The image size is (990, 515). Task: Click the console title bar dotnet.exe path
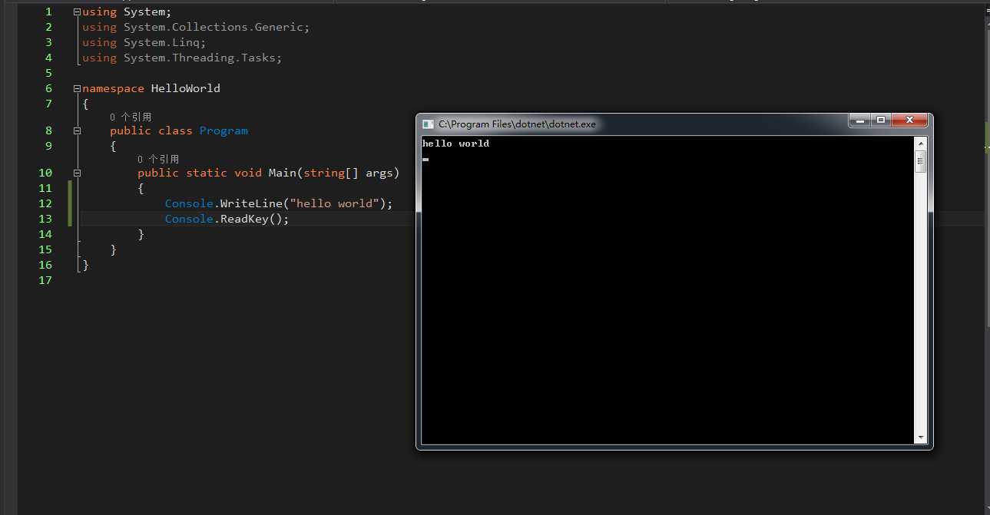tap(517, 124)
